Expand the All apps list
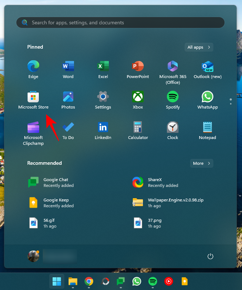Screen dimensions: 242x290 click(199, 47)
